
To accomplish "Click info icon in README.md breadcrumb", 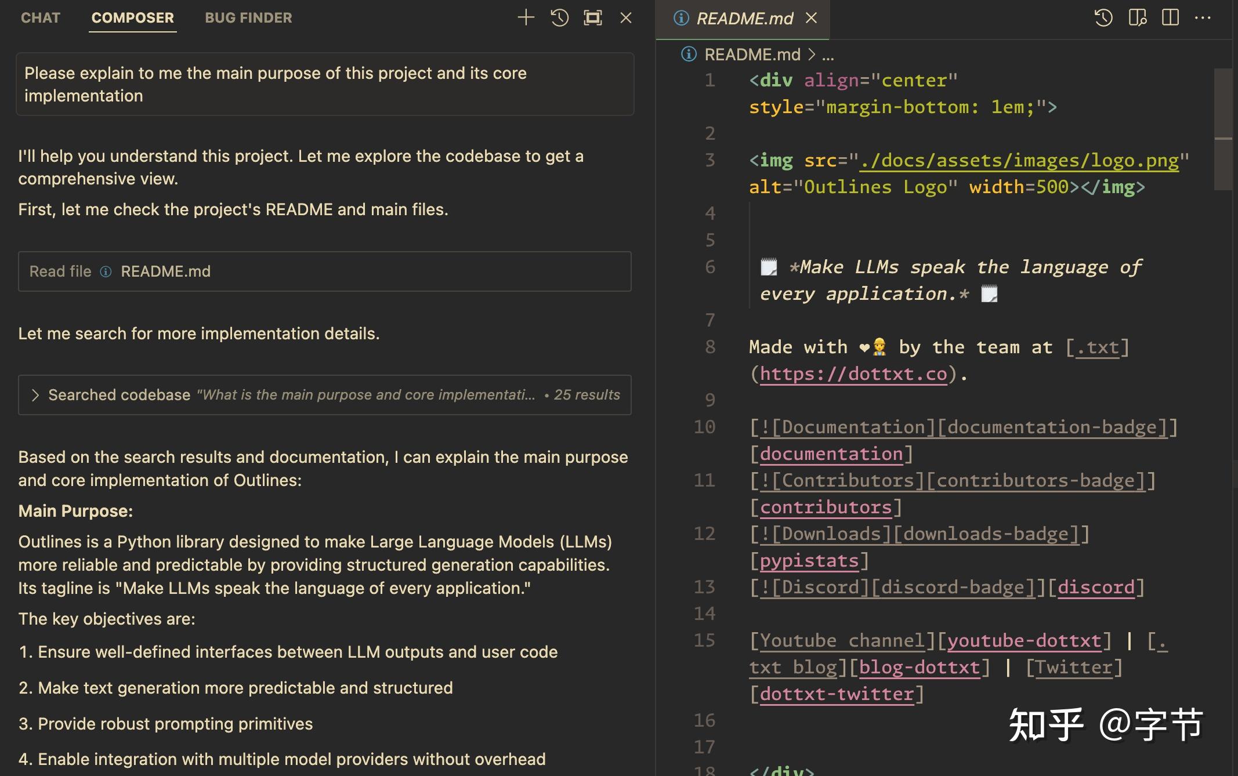I will coord(688,54).
